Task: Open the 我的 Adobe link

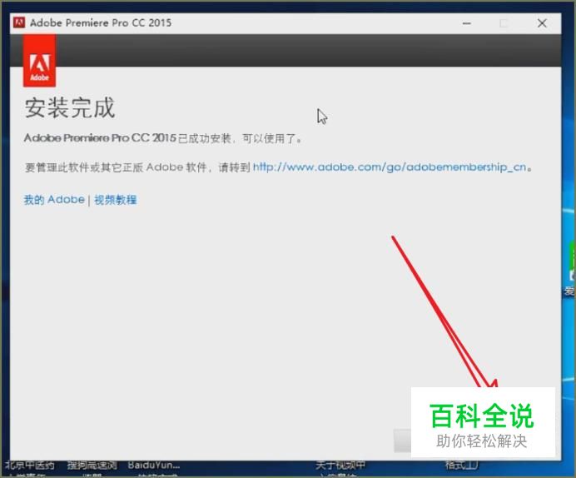Action: 54,200
